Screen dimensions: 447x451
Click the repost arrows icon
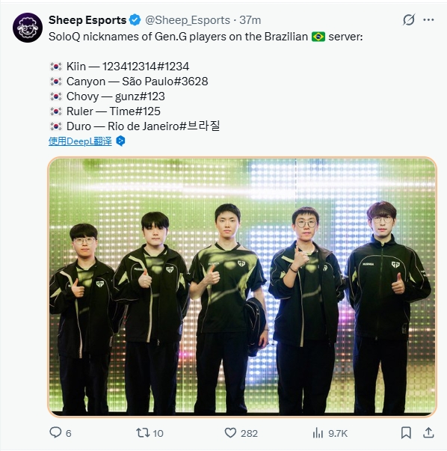[143, 432]
